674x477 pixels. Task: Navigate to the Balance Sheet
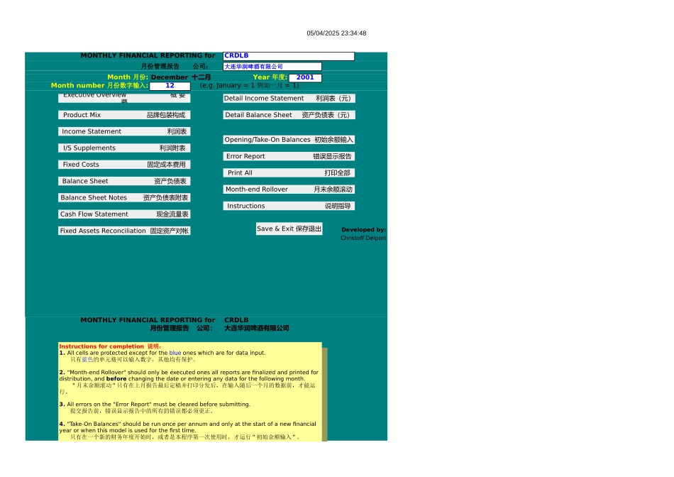point(124,181)
